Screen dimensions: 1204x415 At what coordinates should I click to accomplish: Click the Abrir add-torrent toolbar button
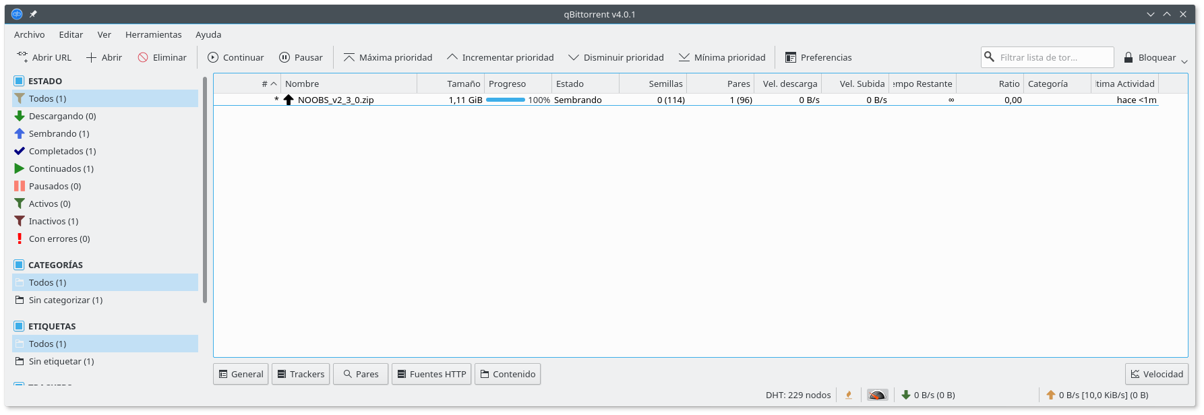(104, 57)
